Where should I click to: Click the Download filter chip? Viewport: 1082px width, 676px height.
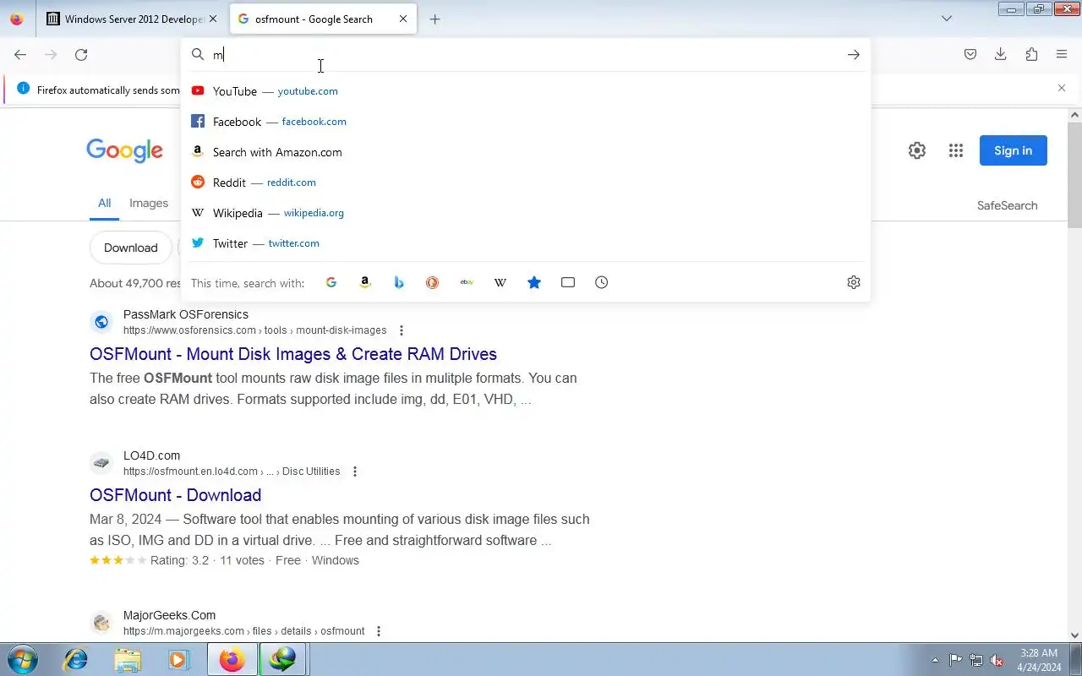coord(131,248)
